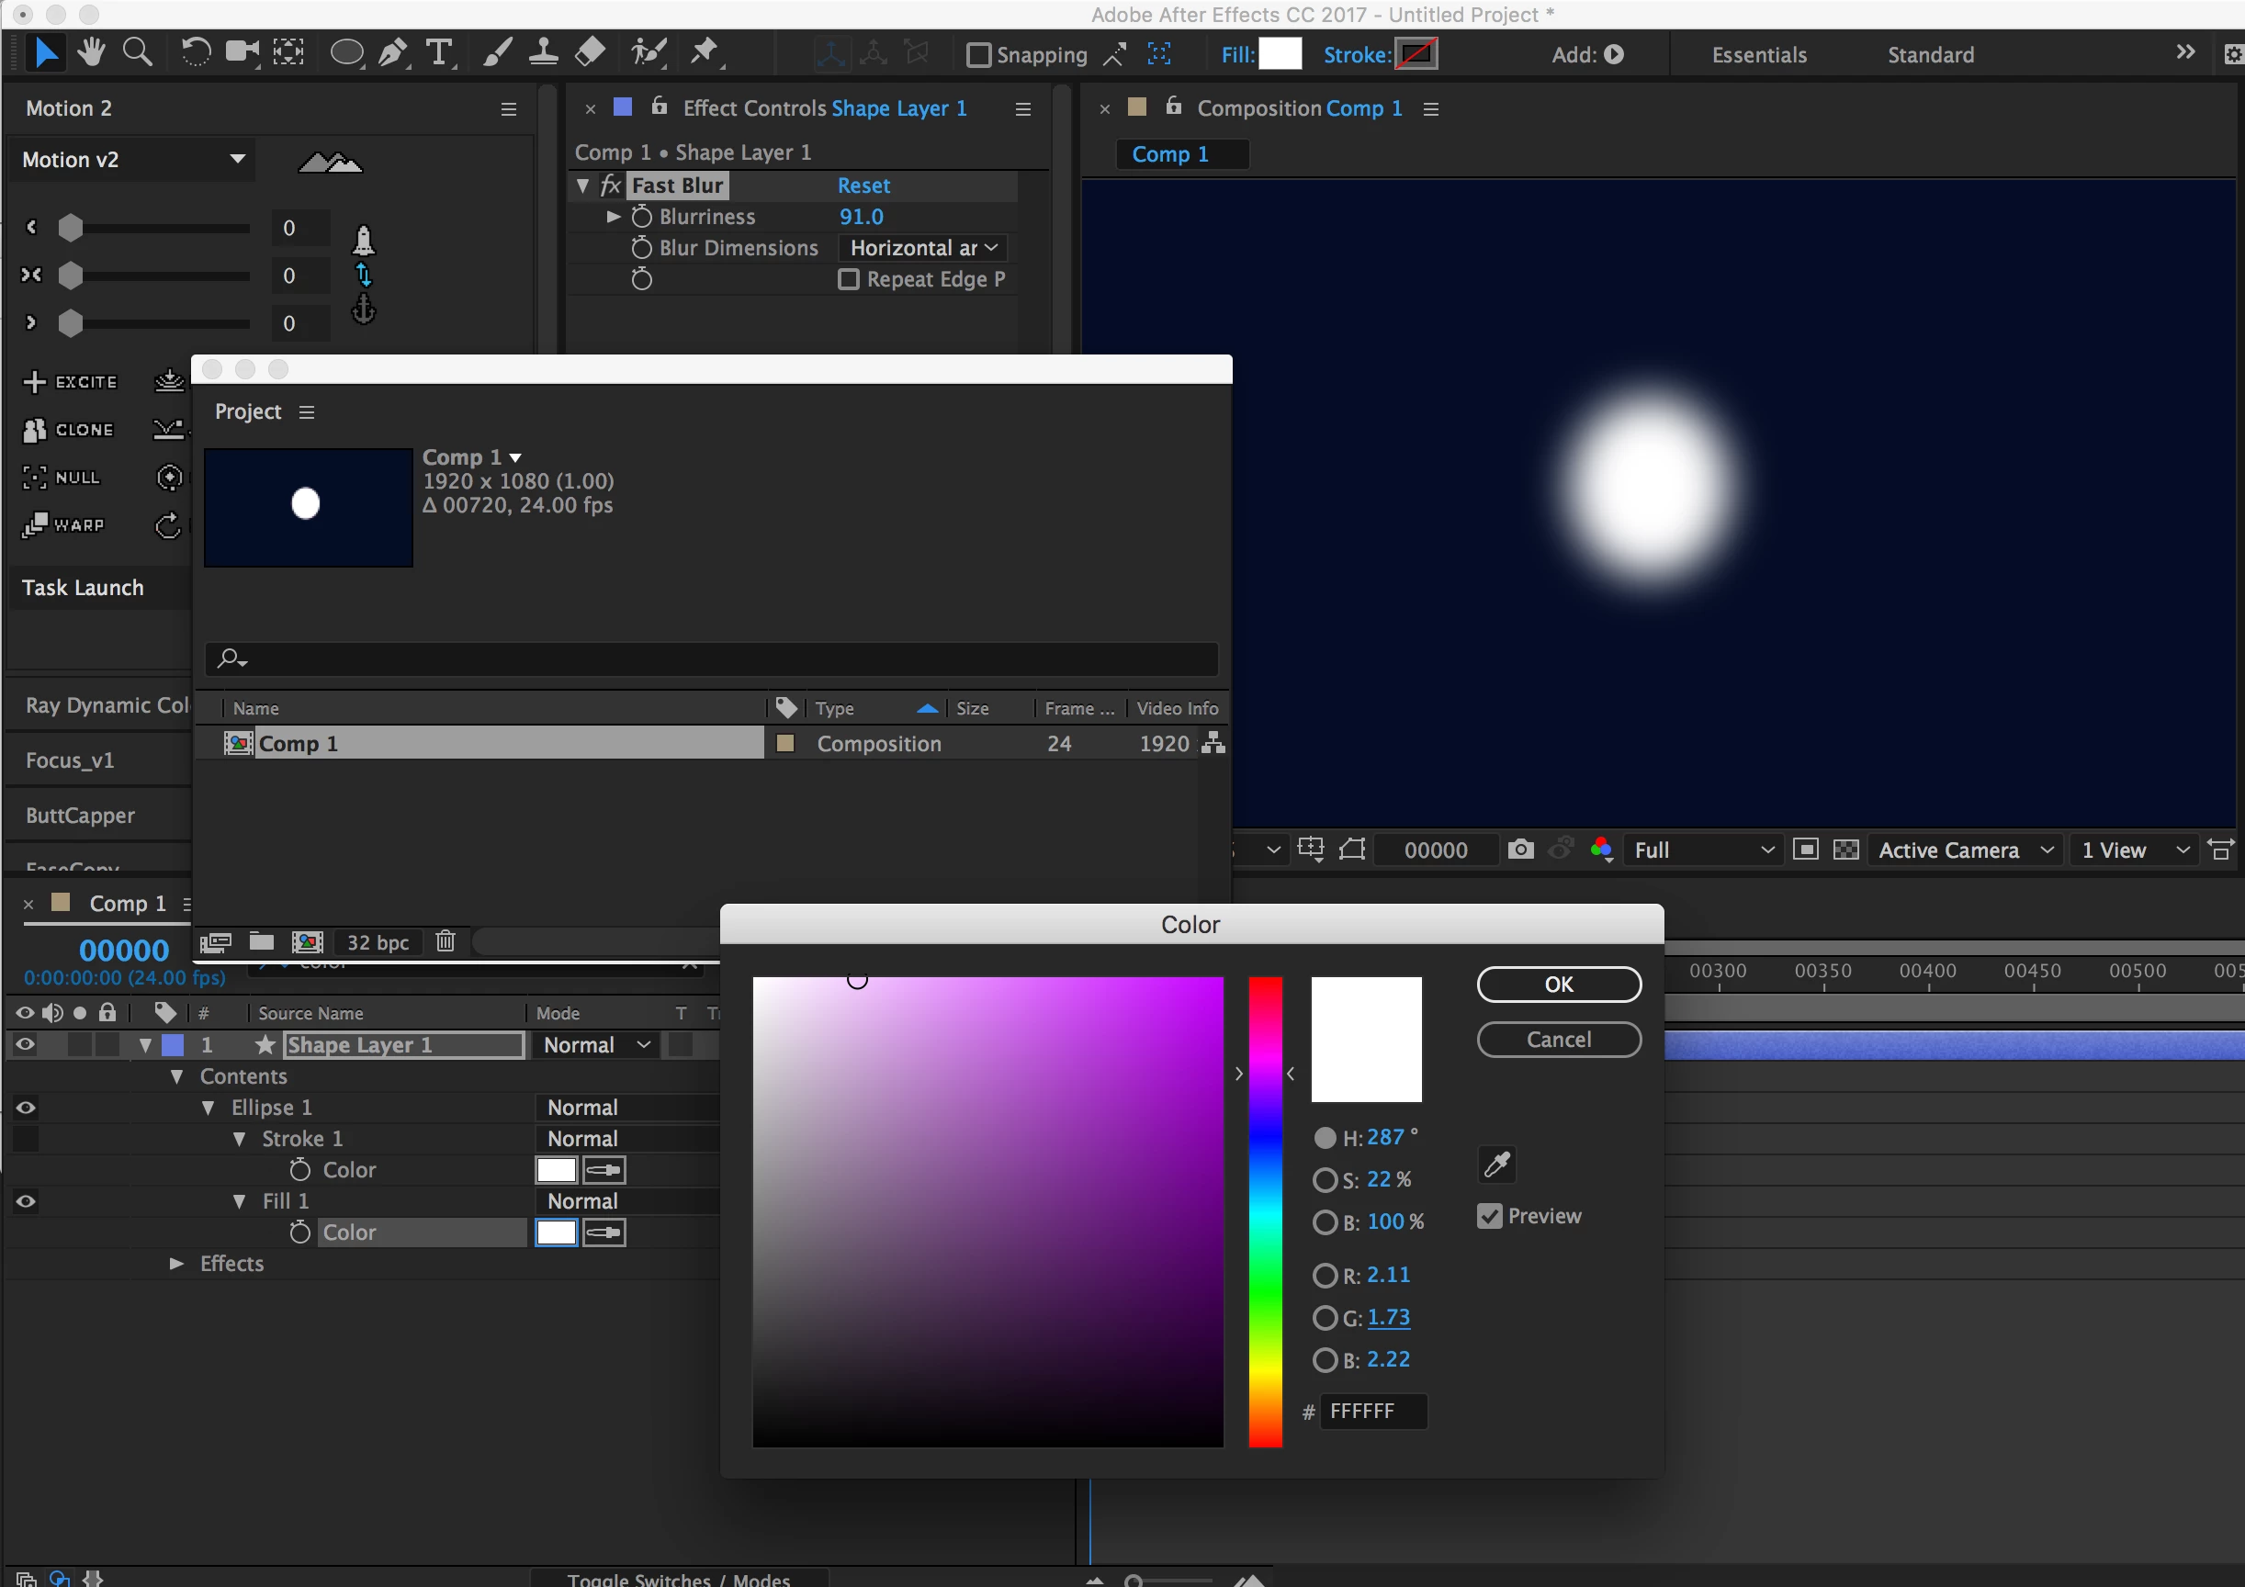Click the Fill color swatch in toolbar

click(1279, 54)
